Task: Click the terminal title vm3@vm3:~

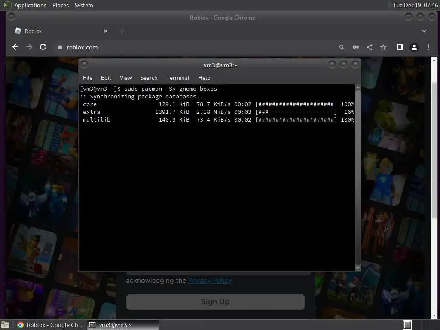Action: [x=220, y=65]
